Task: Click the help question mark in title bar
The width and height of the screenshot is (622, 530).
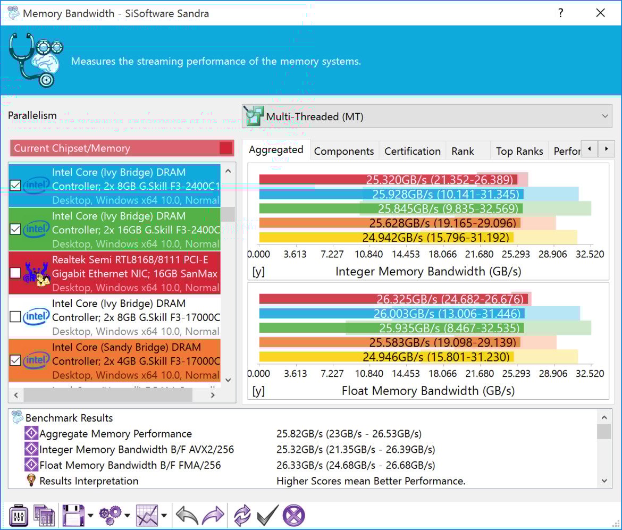Action: point(560,13)
